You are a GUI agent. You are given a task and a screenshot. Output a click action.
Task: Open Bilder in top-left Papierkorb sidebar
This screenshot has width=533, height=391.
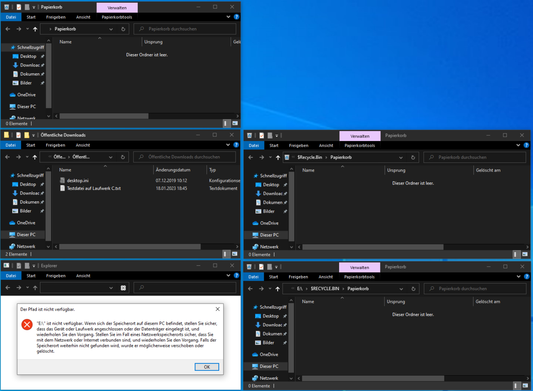point(26,83)
